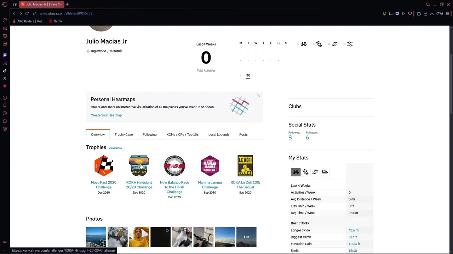
Task: Open Twitch in the sidebar
Action: coord(5,55)
